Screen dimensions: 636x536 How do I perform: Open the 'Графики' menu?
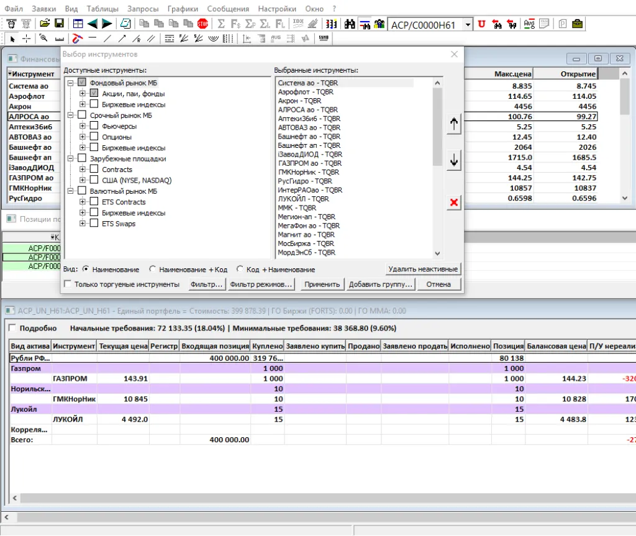coord(183,9)
